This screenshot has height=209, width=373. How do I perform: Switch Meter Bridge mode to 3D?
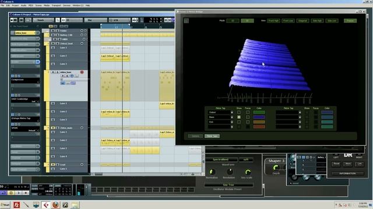click(247, 21)
